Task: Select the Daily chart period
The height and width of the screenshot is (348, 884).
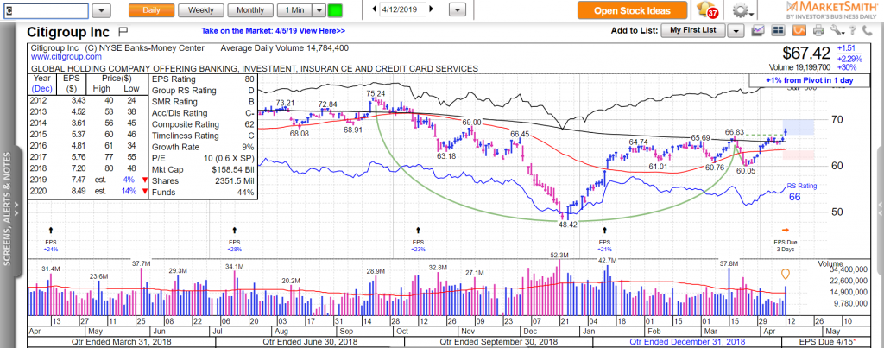Action: (154, 10)
